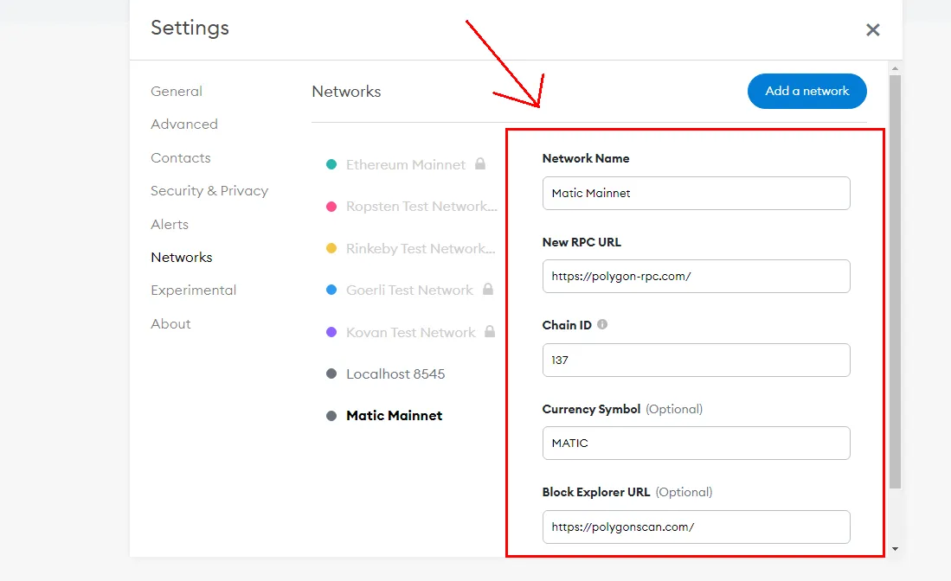951x581 pixels.
Task: Open the About section
Action: [170, 324]
